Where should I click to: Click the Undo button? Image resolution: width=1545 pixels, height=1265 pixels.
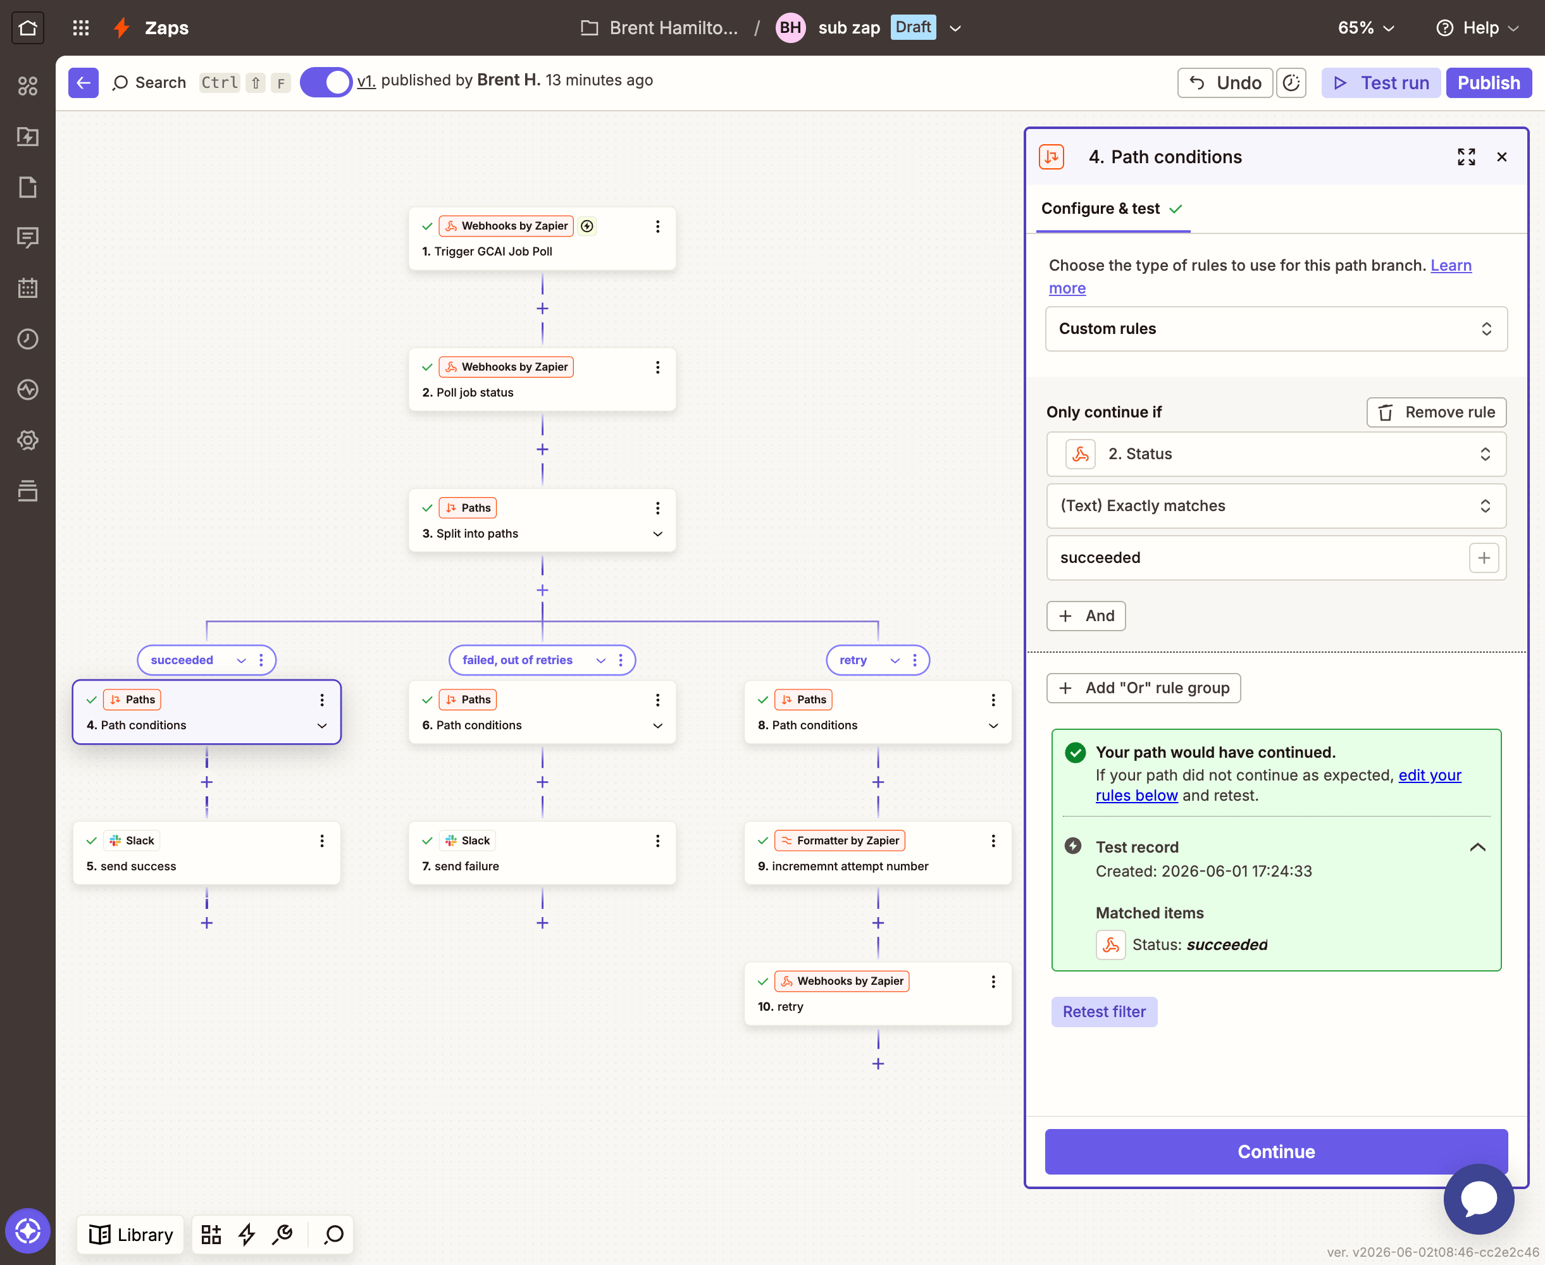coord(1225,82)
